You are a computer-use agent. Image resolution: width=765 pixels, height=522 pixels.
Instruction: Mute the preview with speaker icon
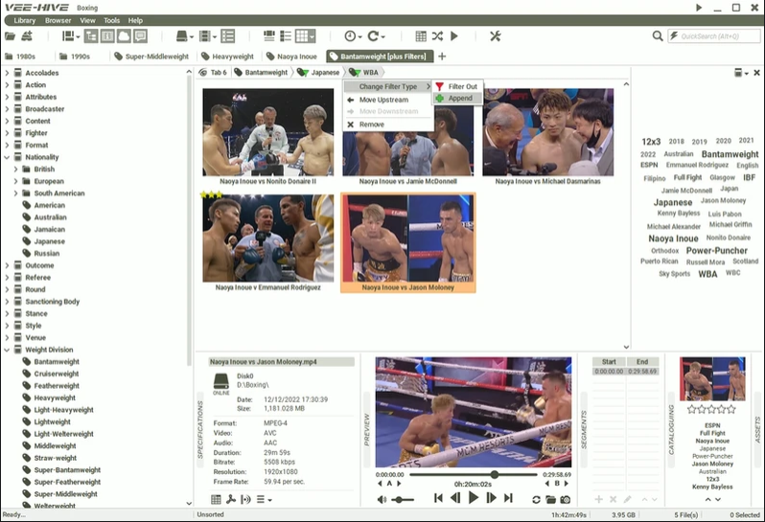point(382,500)
